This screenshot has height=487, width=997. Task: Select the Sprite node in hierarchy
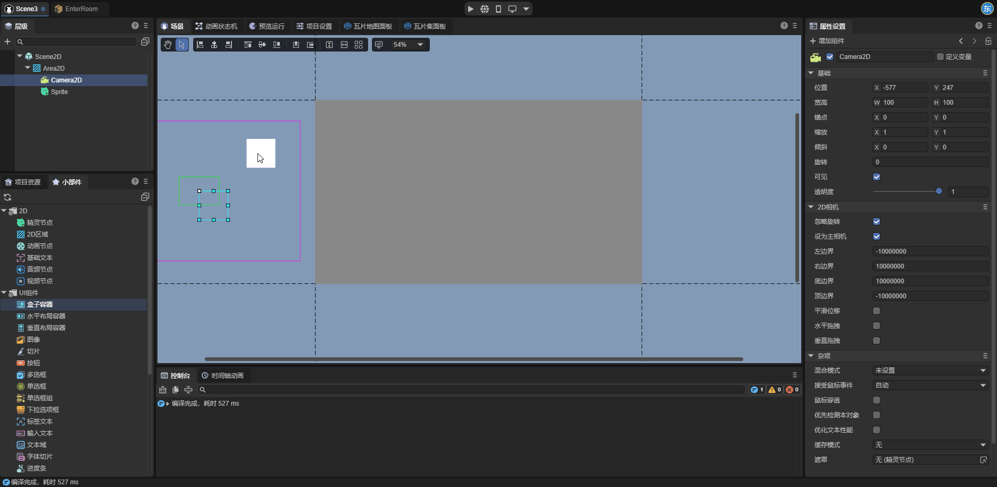59,92
